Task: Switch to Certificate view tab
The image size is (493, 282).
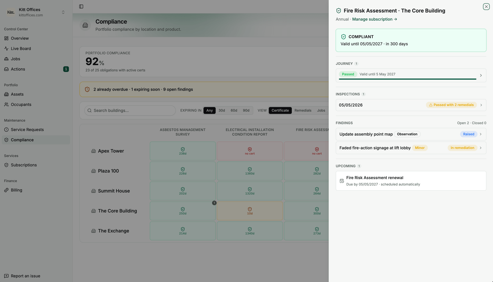Action: pos(280,111)
